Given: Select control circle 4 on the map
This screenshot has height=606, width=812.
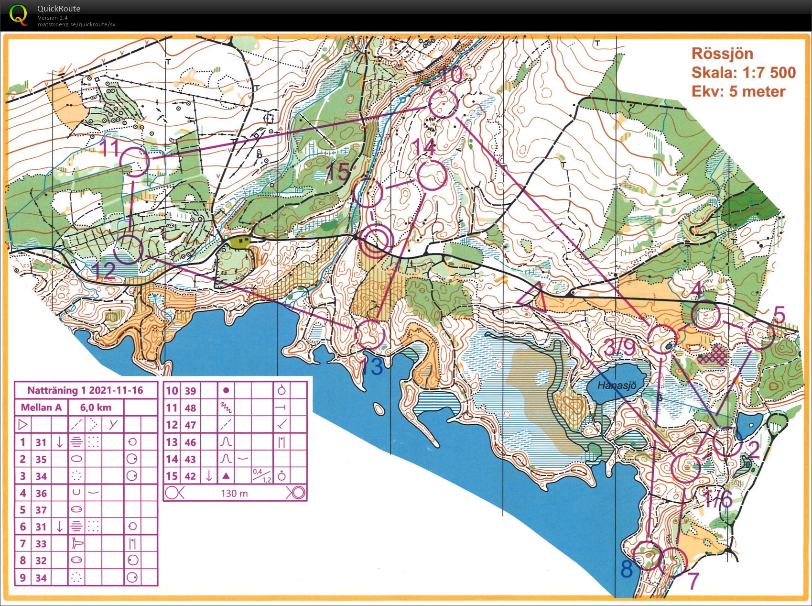Looking at the screenshot, I should click(705, 314).
